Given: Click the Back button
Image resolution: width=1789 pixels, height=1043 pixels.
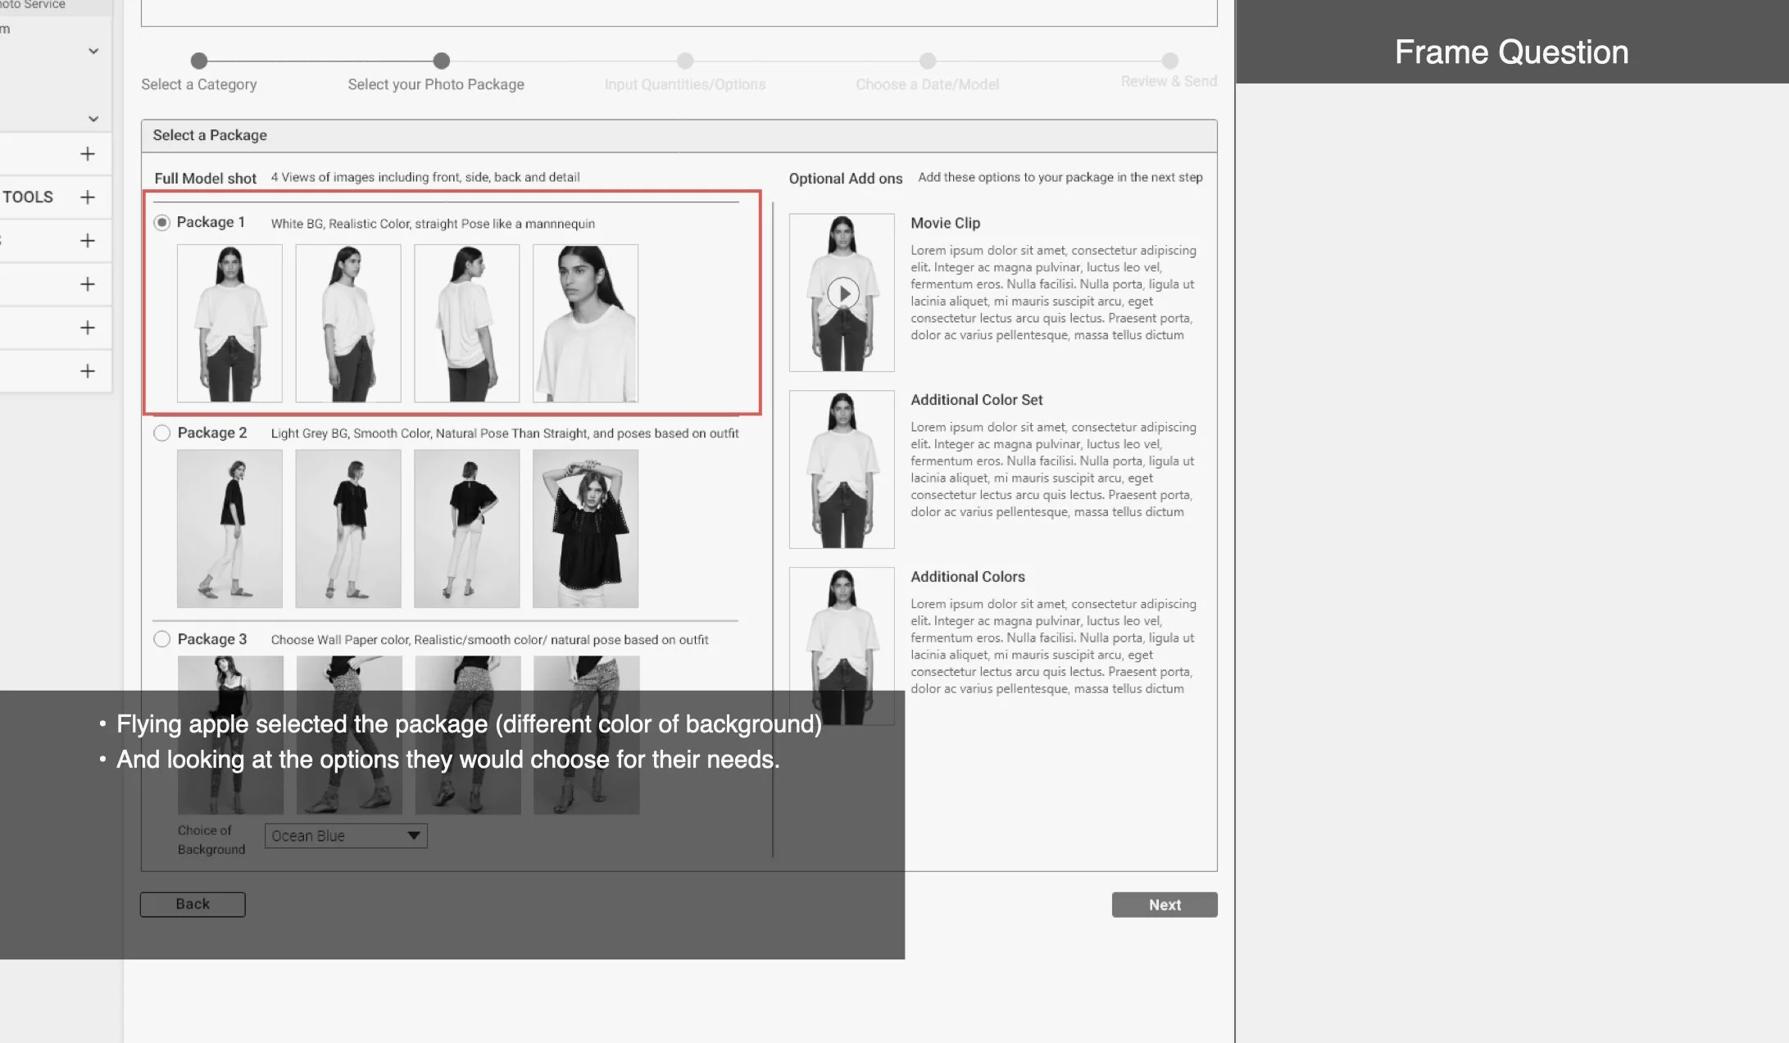Looking at the screenshot, I should (x=193, y=905).
